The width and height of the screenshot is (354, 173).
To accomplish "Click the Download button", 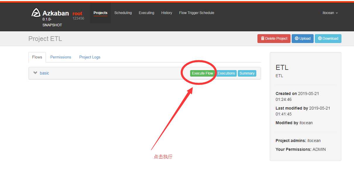I will pos(328,39).
